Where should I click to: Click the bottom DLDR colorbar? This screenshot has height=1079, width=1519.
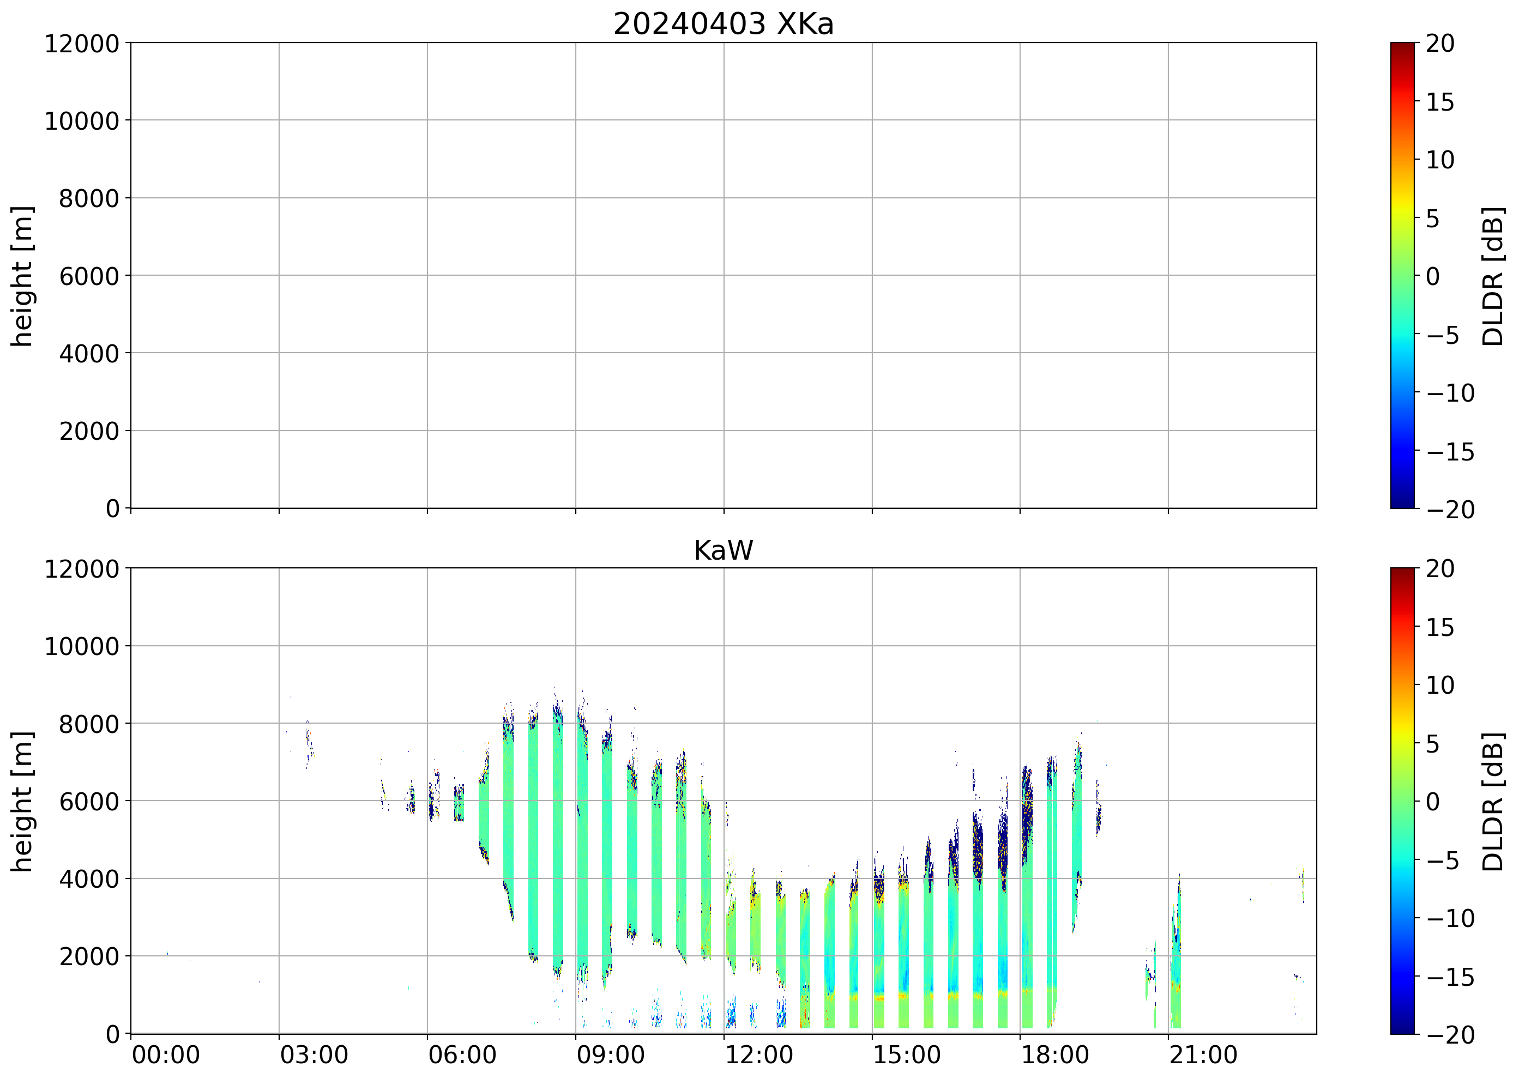pos(1402,800)
